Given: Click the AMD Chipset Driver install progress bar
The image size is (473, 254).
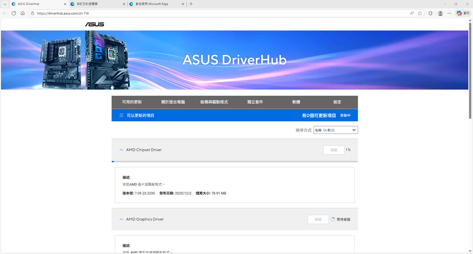Looking at the screenshot, I should coord(235,161).
